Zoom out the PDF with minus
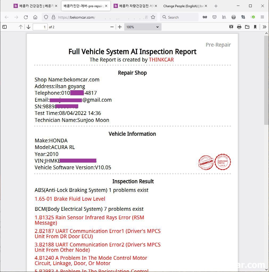This screenshot has width=269, height=272. coord(112,27)
